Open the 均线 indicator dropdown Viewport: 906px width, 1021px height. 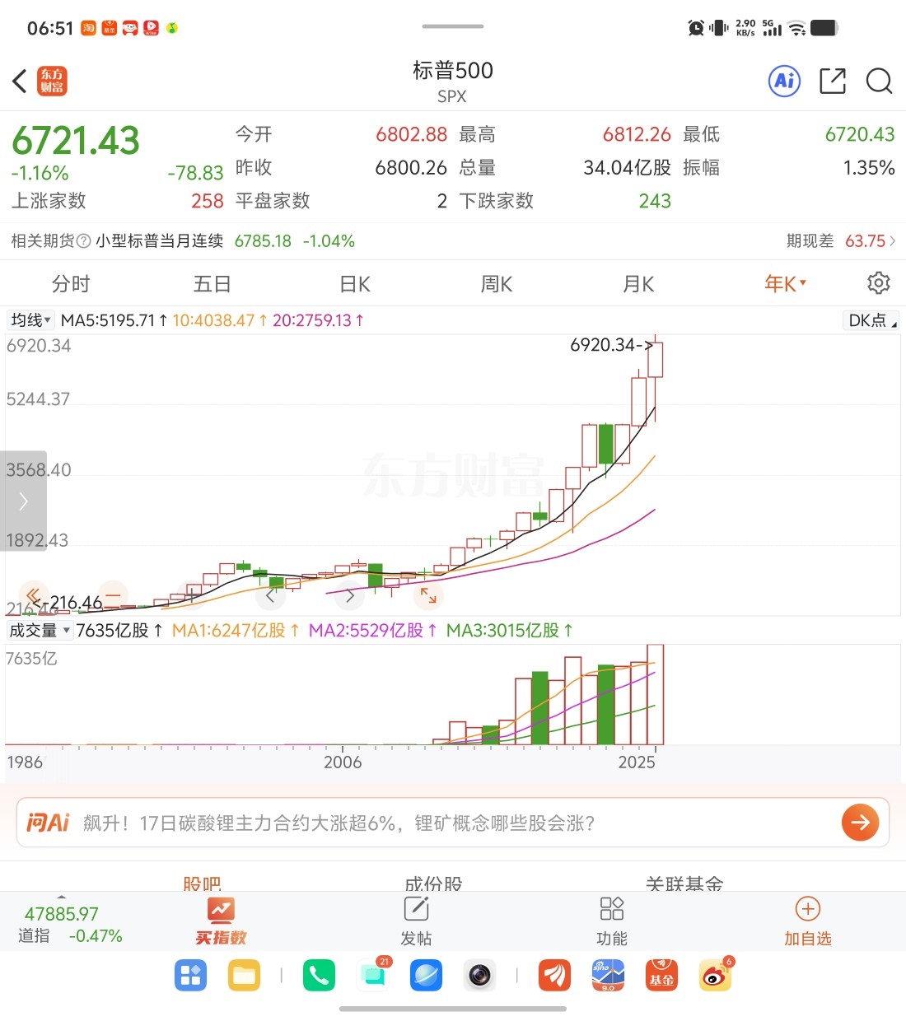(x=30, y=319)
